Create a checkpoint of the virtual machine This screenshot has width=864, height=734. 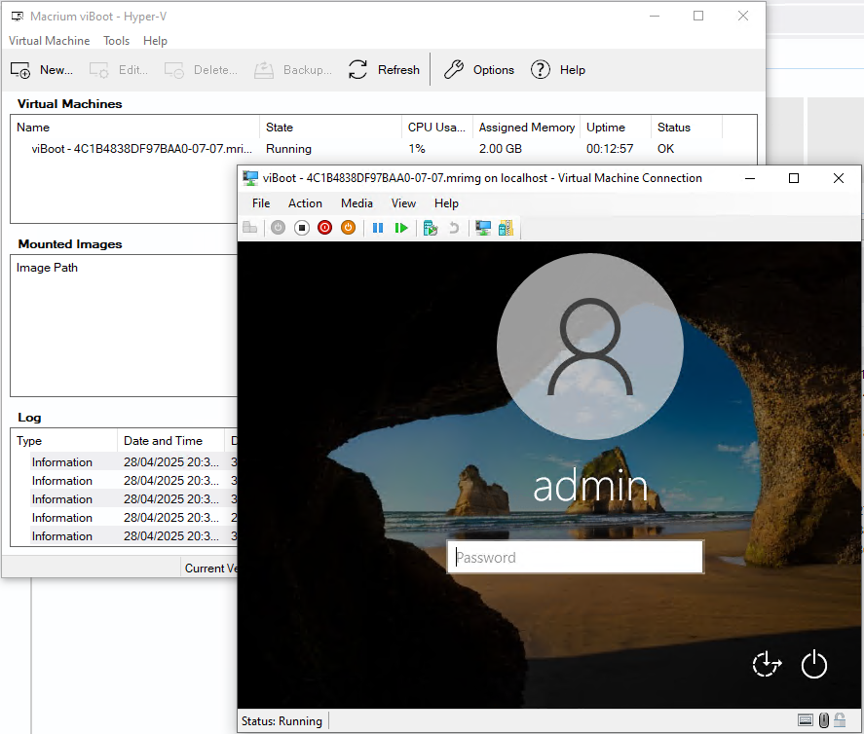pos(430,227)
